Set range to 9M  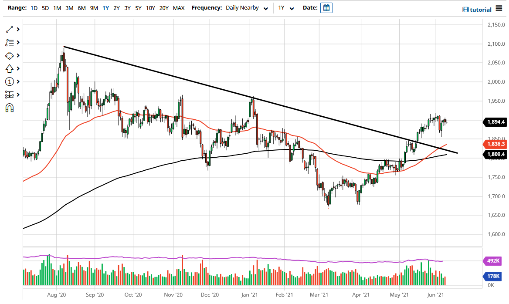pyautogui.click(x=94, y=8)
